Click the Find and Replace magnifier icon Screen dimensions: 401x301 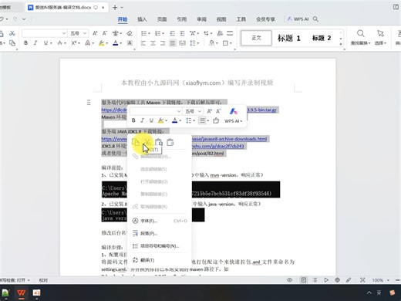pos(361,33)
